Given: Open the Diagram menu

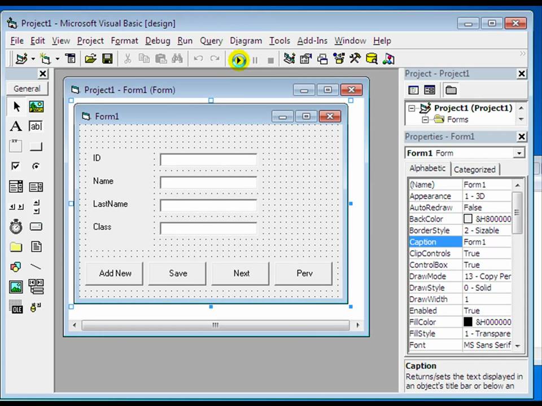Looking at the screenshot, I should (246, 40).
